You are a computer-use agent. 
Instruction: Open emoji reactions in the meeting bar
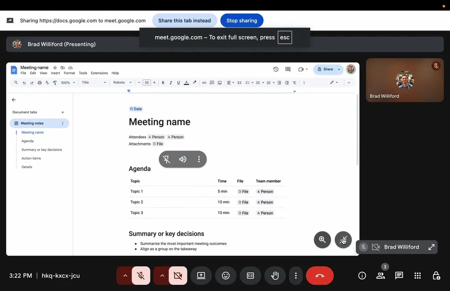click(x=226, y=275)
